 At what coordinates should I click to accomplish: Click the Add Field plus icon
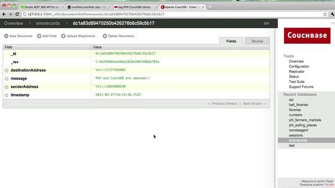39,36
